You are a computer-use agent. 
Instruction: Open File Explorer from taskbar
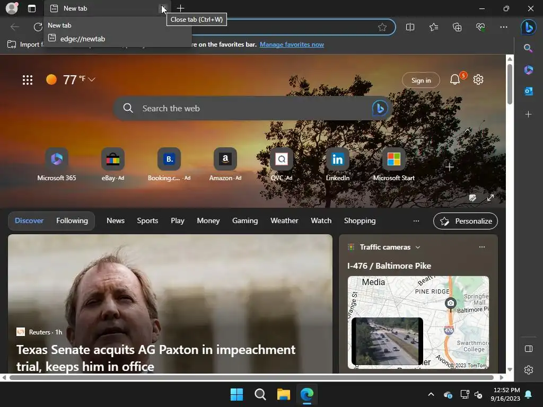click(283, 394)
